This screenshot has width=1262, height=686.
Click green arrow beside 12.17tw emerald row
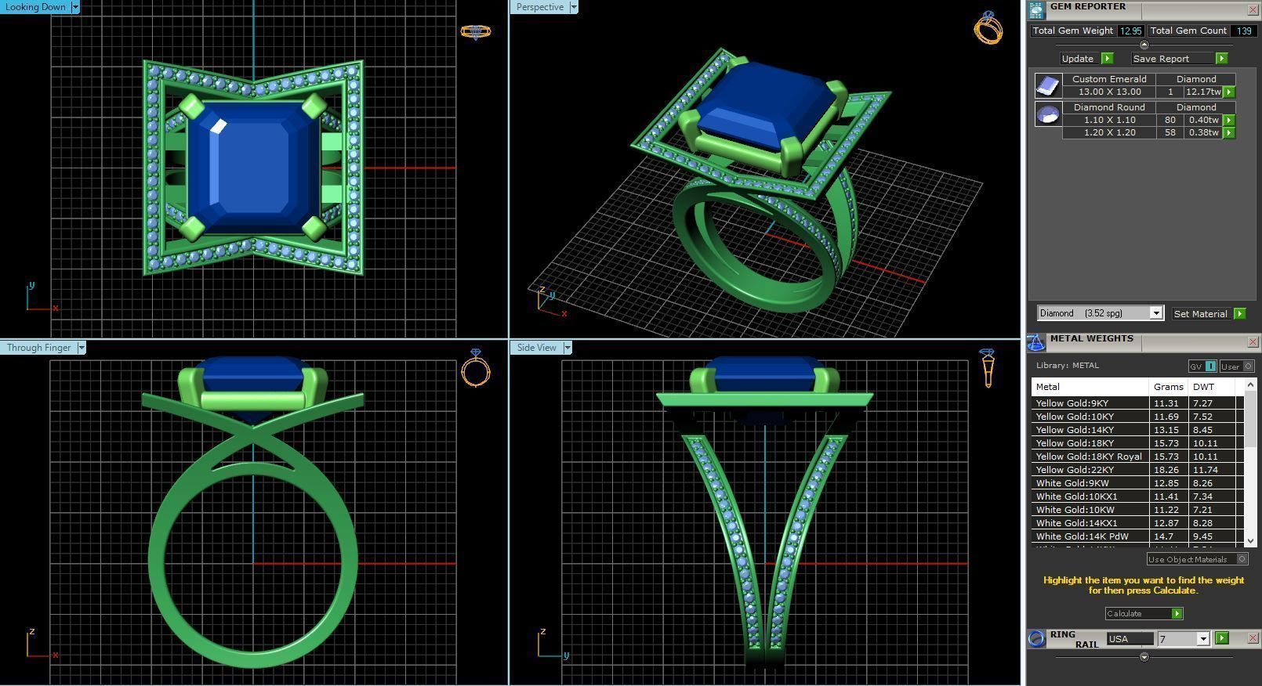[1229, 92]
